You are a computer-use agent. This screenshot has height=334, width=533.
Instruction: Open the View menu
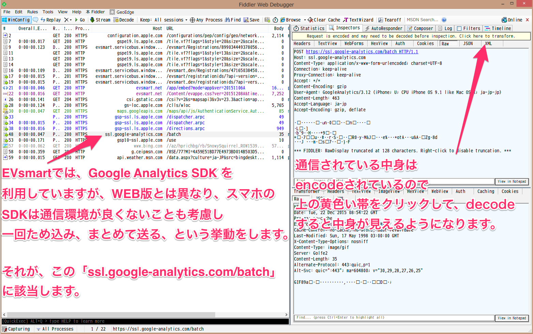pyautogui.click(x=63, y=12)
